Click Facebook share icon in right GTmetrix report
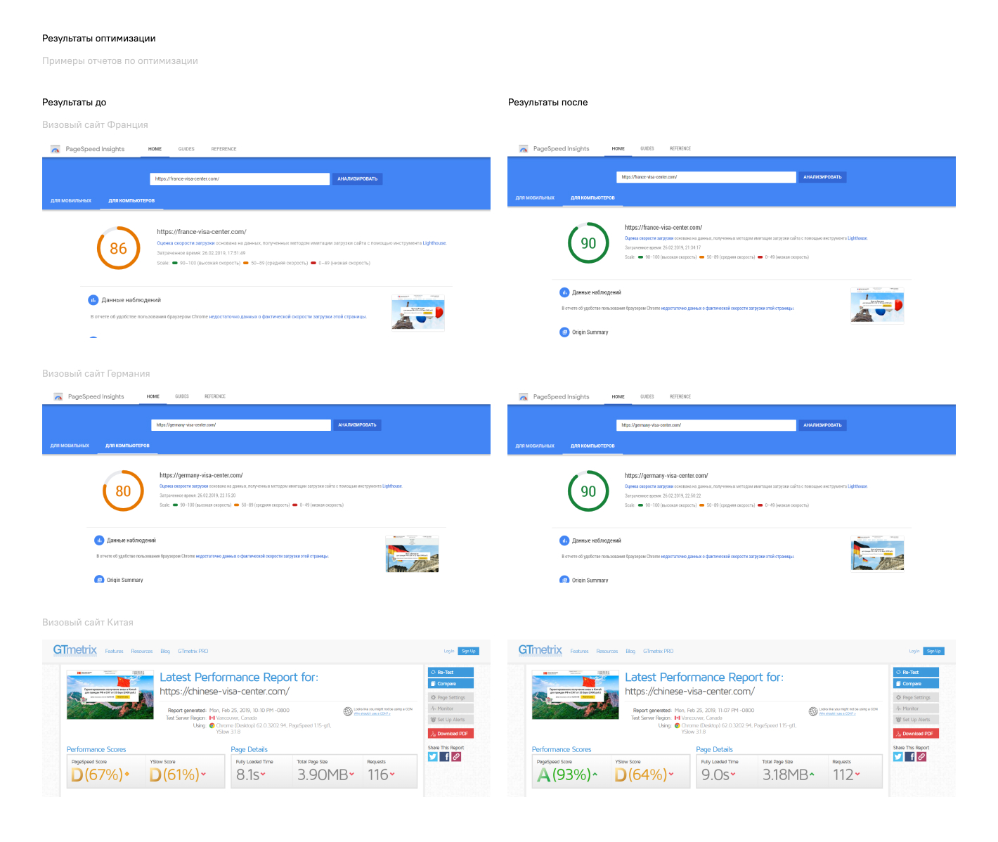998x842 pixels. [909, 757]
